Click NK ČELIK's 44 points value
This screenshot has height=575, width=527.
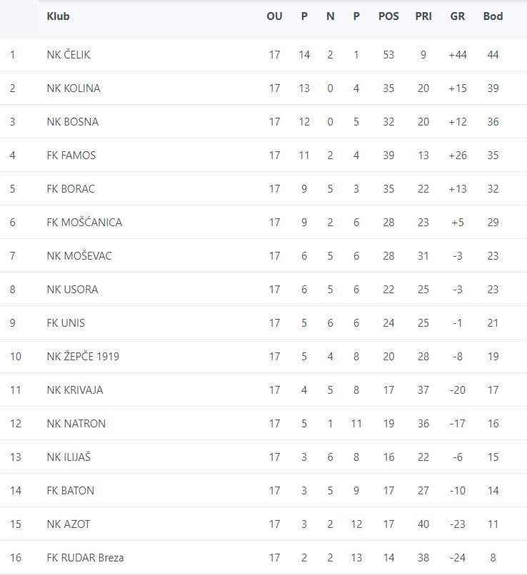tap(493, 55)
